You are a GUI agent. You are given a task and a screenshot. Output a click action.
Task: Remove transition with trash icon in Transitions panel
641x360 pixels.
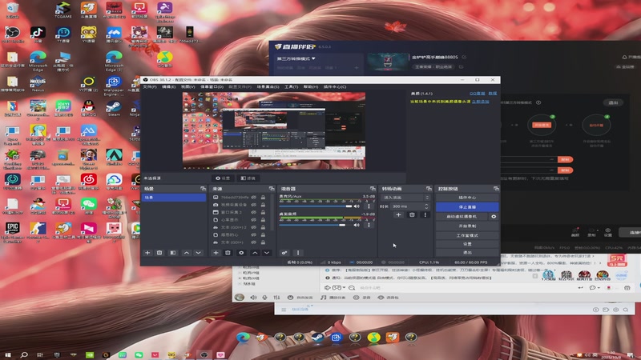point(412,214)
